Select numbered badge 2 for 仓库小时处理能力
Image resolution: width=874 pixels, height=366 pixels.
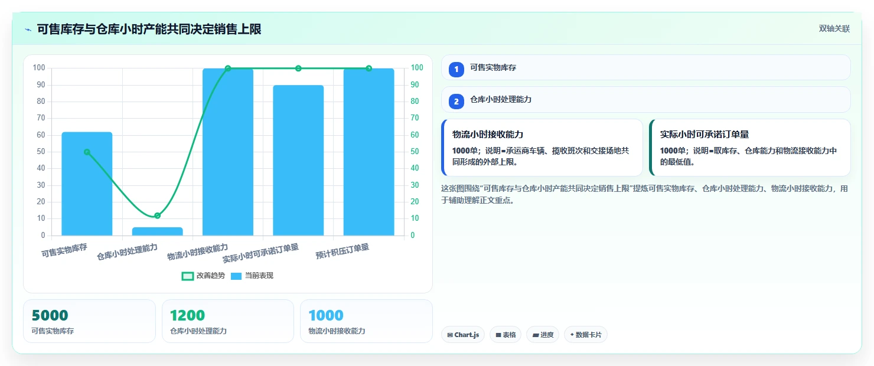click(x=456, y=101)
